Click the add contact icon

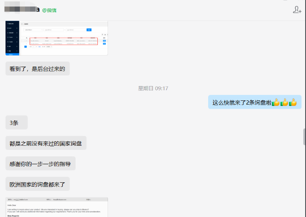tap(297, 10)
